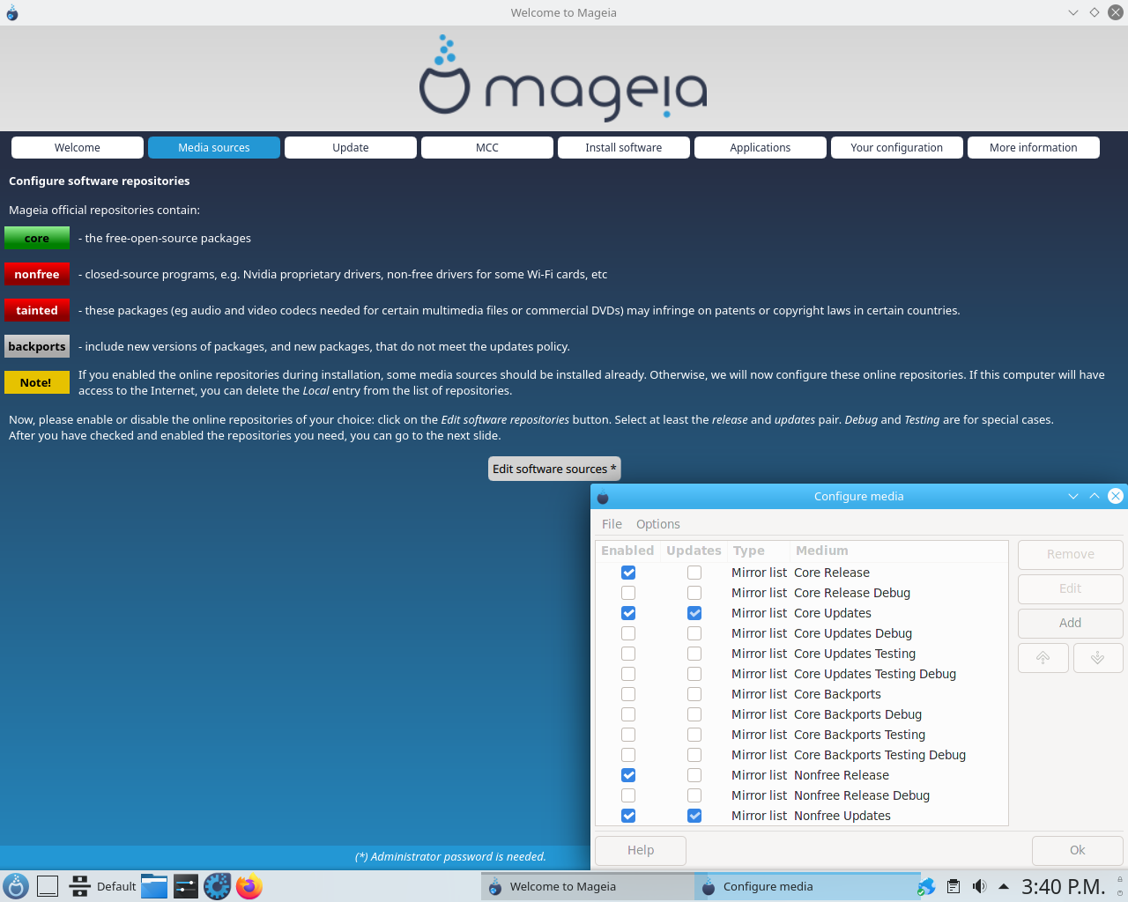Click the clock showing 3:40 P.M.
1128x902 pixels.
coord(1063,886)
